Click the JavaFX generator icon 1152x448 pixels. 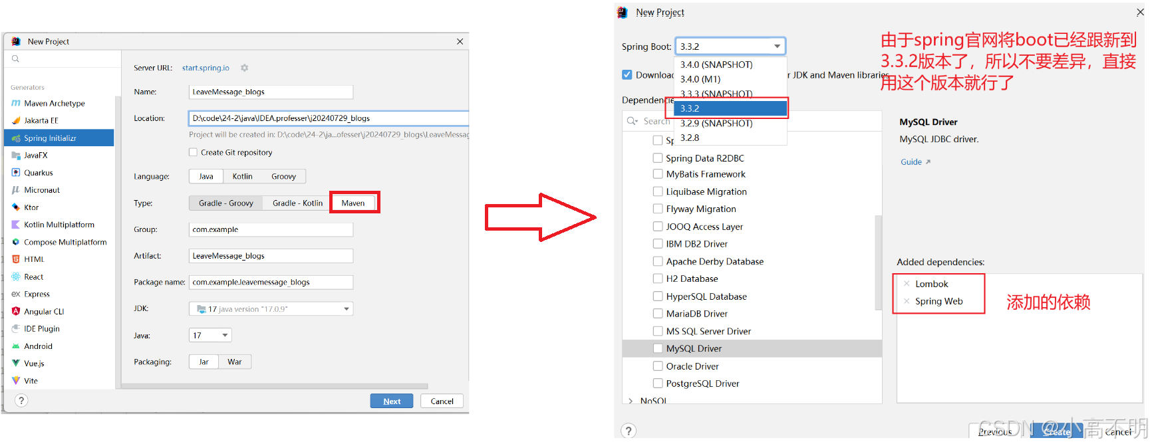(16, 156)
